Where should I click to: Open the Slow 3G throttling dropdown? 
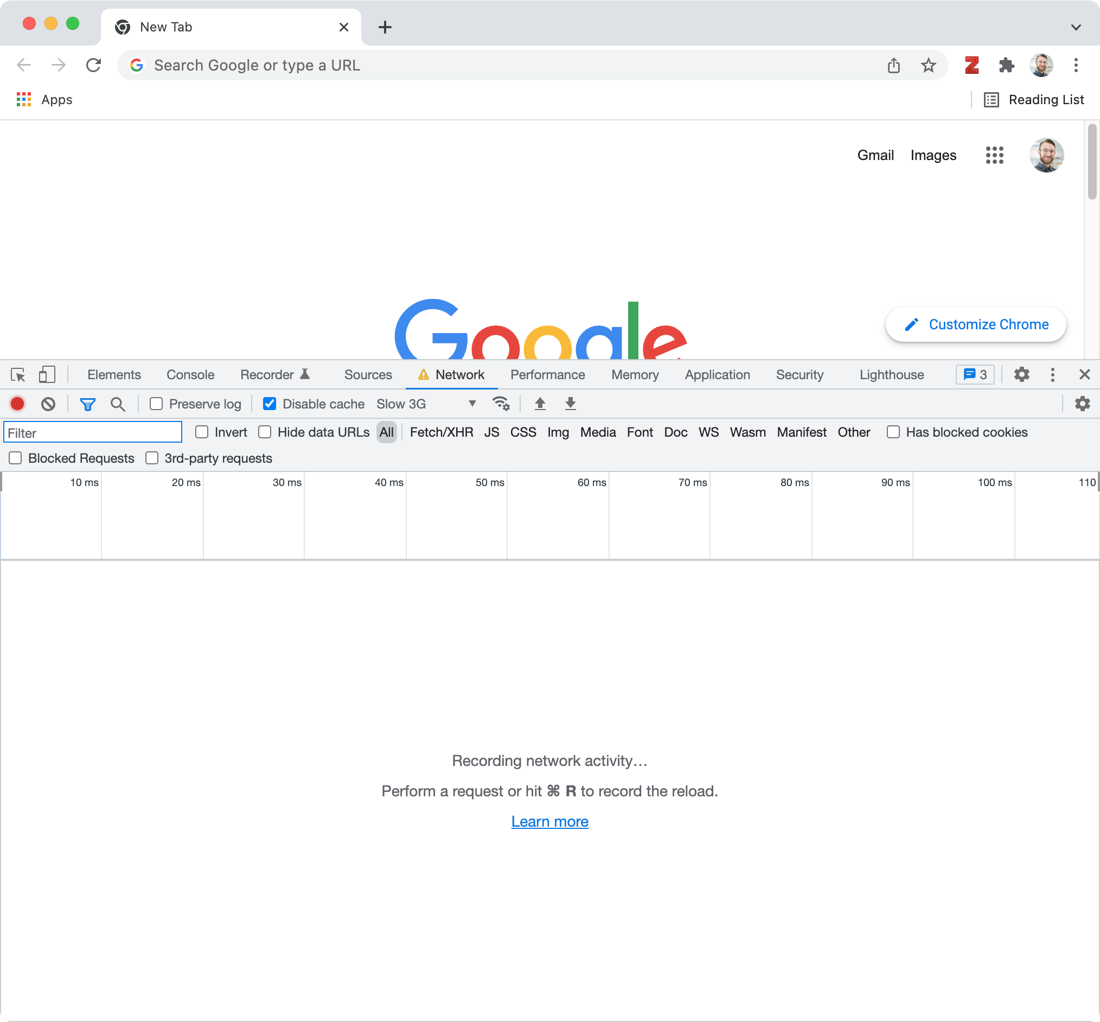(x=426, y=404)
